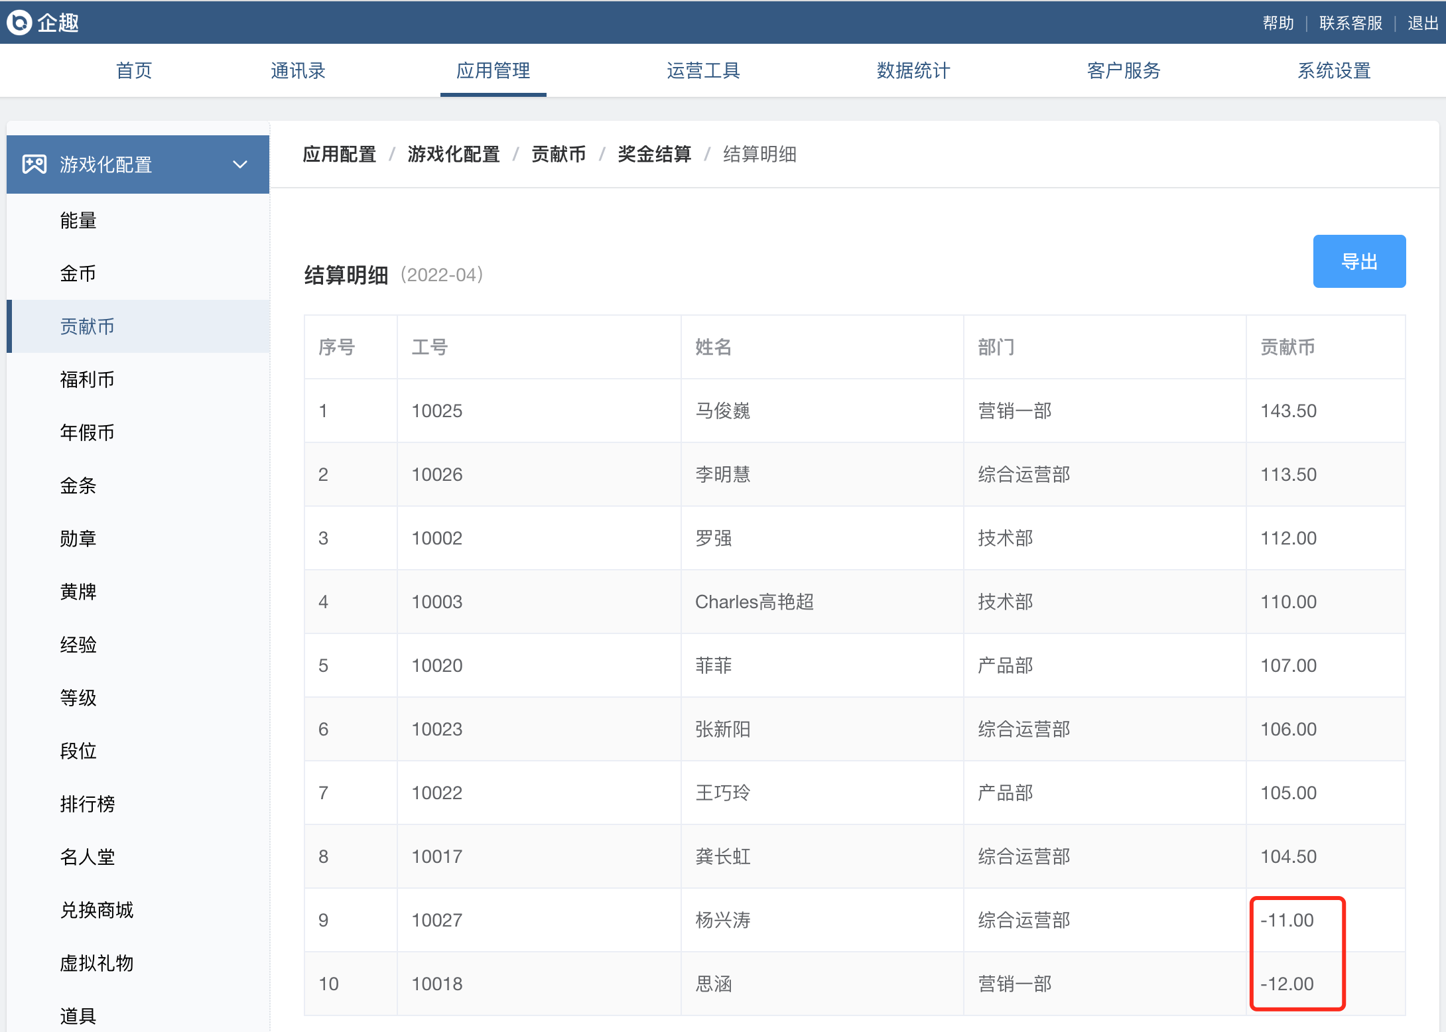The image size is (1446, 1032).
Task: Click the 联系客服 link
Action: pos(1350,23)
